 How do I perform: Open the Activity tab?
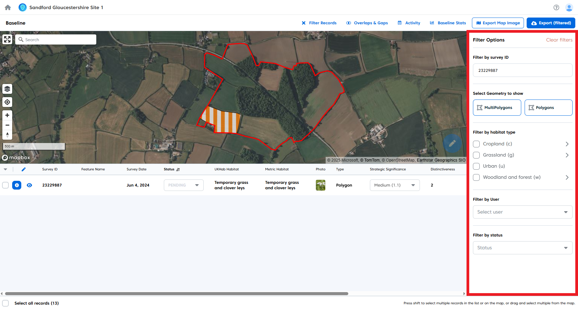[409, 23]
